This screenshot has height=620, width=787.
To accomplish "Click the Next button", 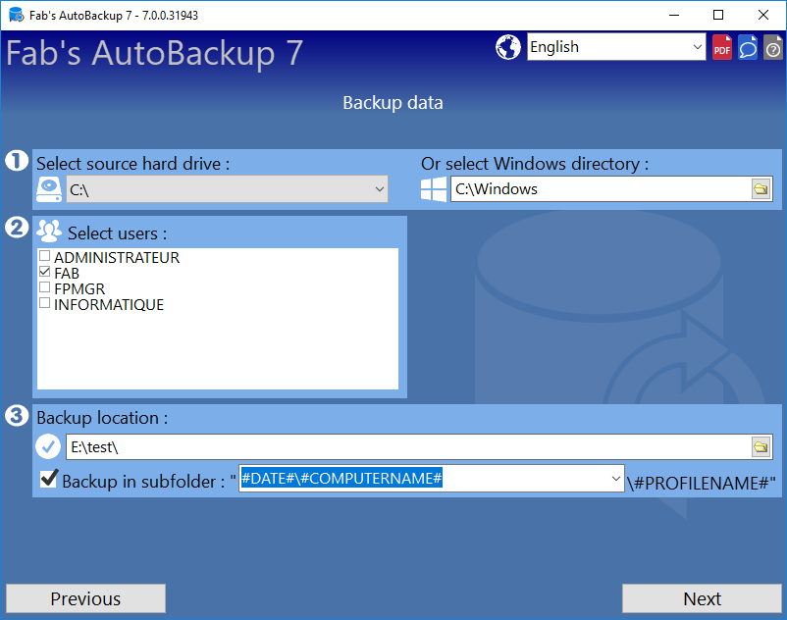I will [702, 598].
